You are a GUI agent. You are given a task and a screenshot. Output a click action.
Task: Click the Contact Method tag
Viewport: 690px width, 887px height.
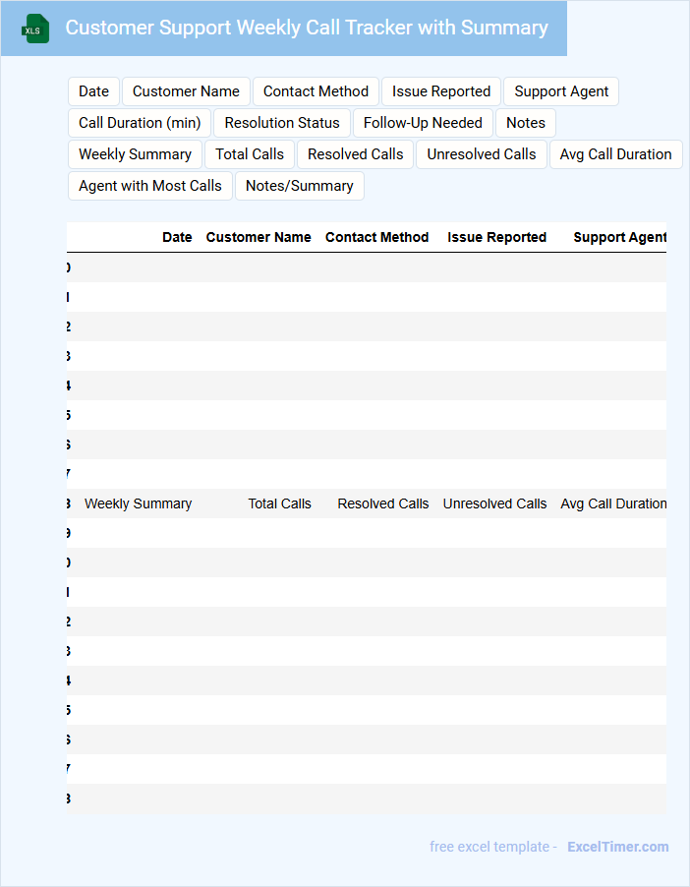coord(316,91)
